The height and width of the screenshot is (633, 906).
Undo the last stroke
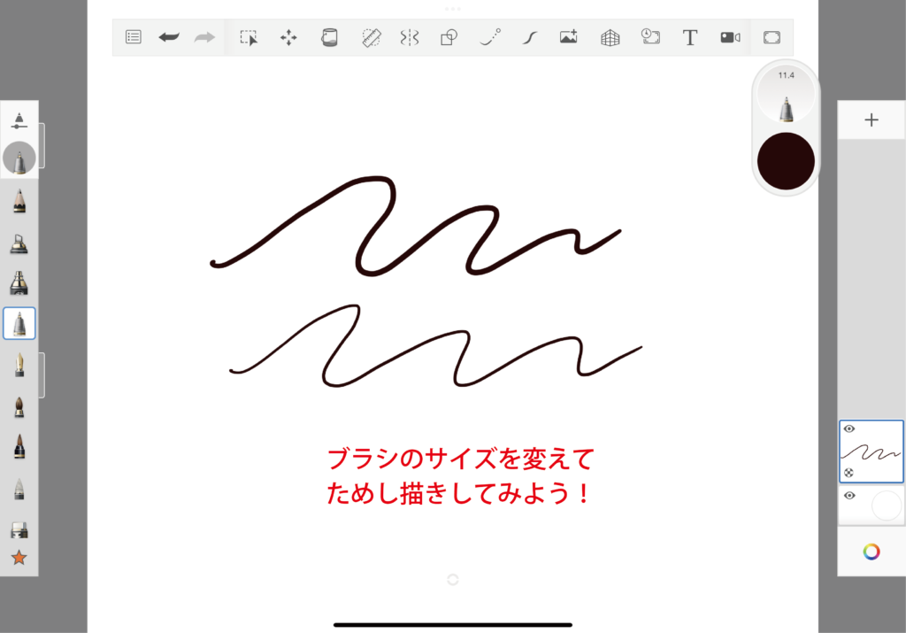coord(169,37)
